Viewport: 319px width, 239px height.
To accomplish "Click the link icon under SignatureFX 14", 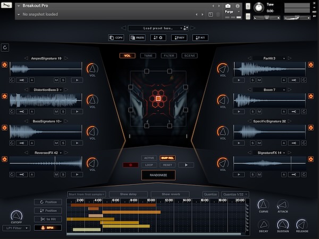I will 294,174.
